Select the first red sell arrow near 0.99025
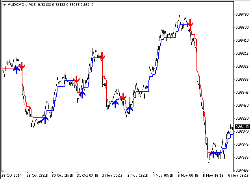The image size is (252, 189). [22, 66]
